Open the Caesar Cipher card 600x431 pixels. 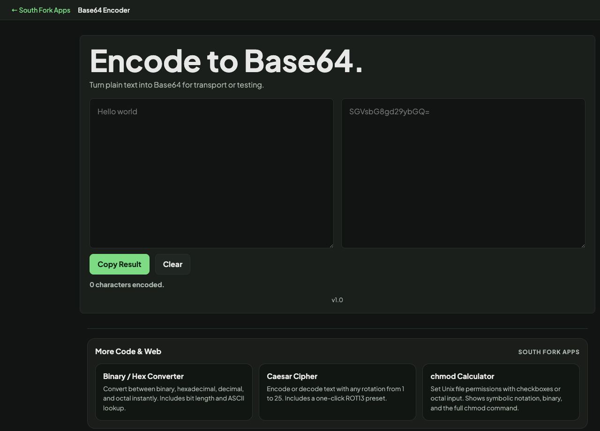(337, 392)
